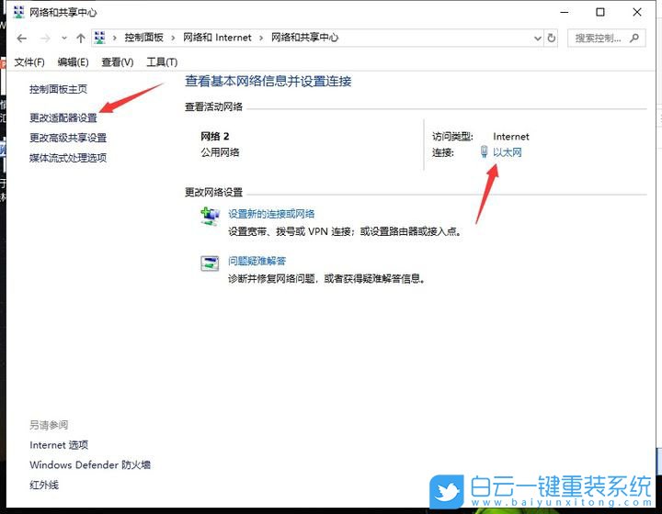Click the Back navigation arrow
The image size is (662, 514).
click(22, 39)
